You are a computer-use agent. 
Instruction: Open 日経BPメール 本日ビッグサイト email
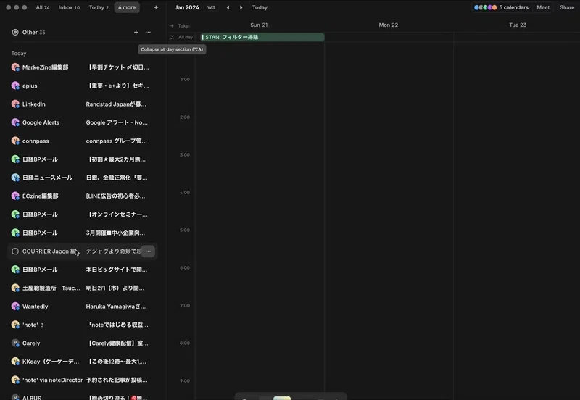83,270
